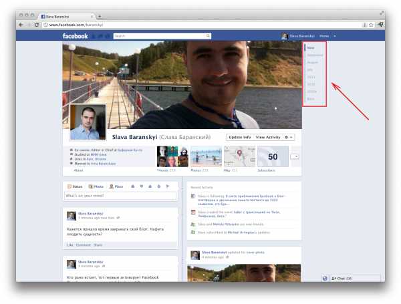
Task: Open Michael Arrington link in Recent Activity
Action: [x=241, y=233]
